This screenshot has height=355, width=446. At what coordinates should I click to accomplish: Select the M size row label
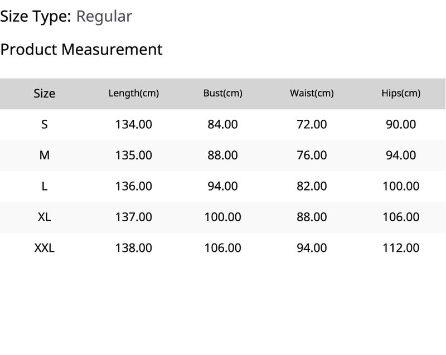45,155
